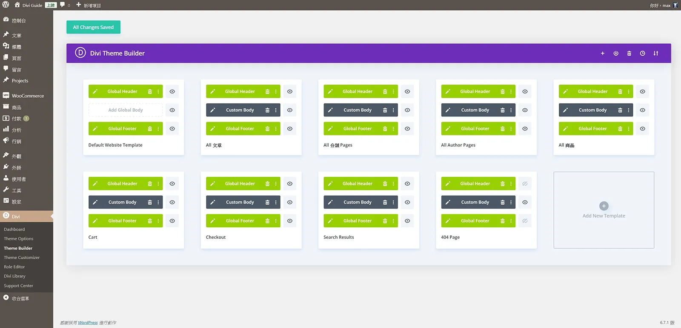Click the WordPress logo in admin bar

click(x=6, y=5)
